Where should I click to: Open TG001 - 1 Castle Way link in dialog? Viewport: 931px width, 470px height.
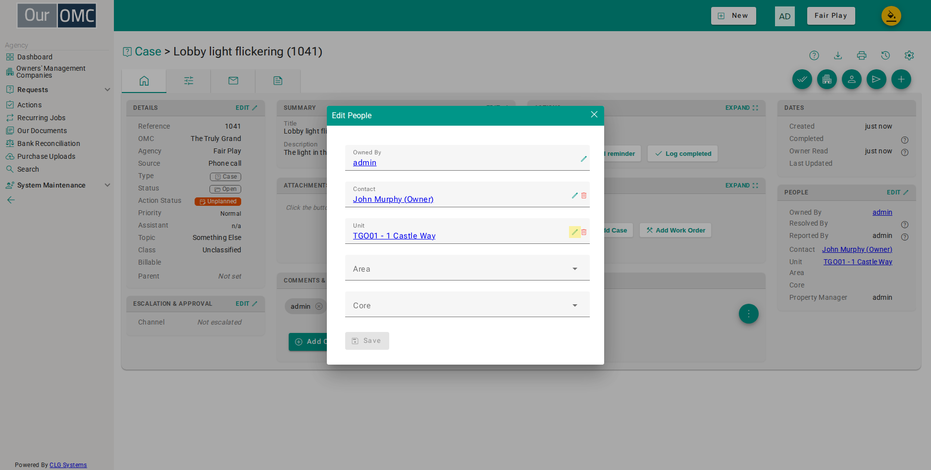pos(394,236)
